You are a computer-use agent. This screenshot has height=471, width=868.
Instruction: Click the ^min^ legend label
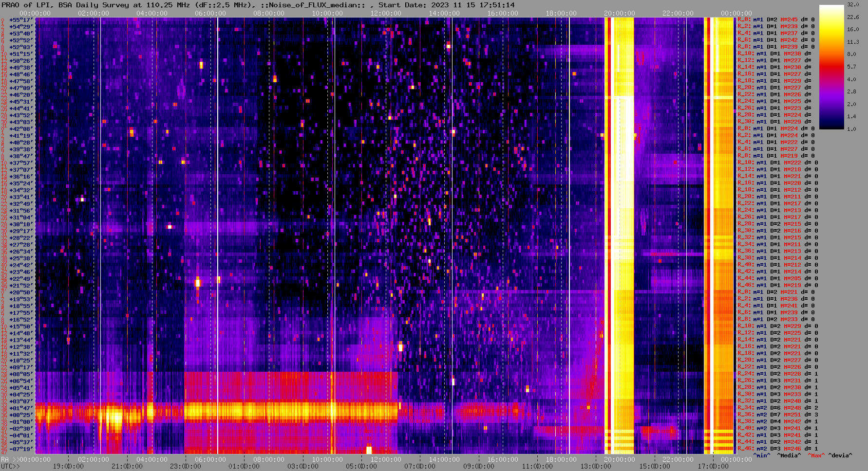click(762, 455)
